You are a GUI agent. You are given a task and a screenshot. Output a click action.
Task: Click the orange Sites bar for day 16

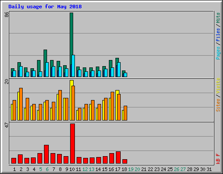[112, 106]
